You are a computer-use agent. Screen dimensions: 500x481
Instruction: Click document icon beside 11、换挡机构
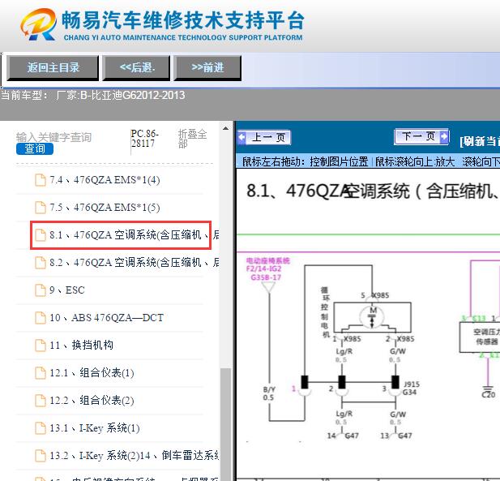click(41, 345)
